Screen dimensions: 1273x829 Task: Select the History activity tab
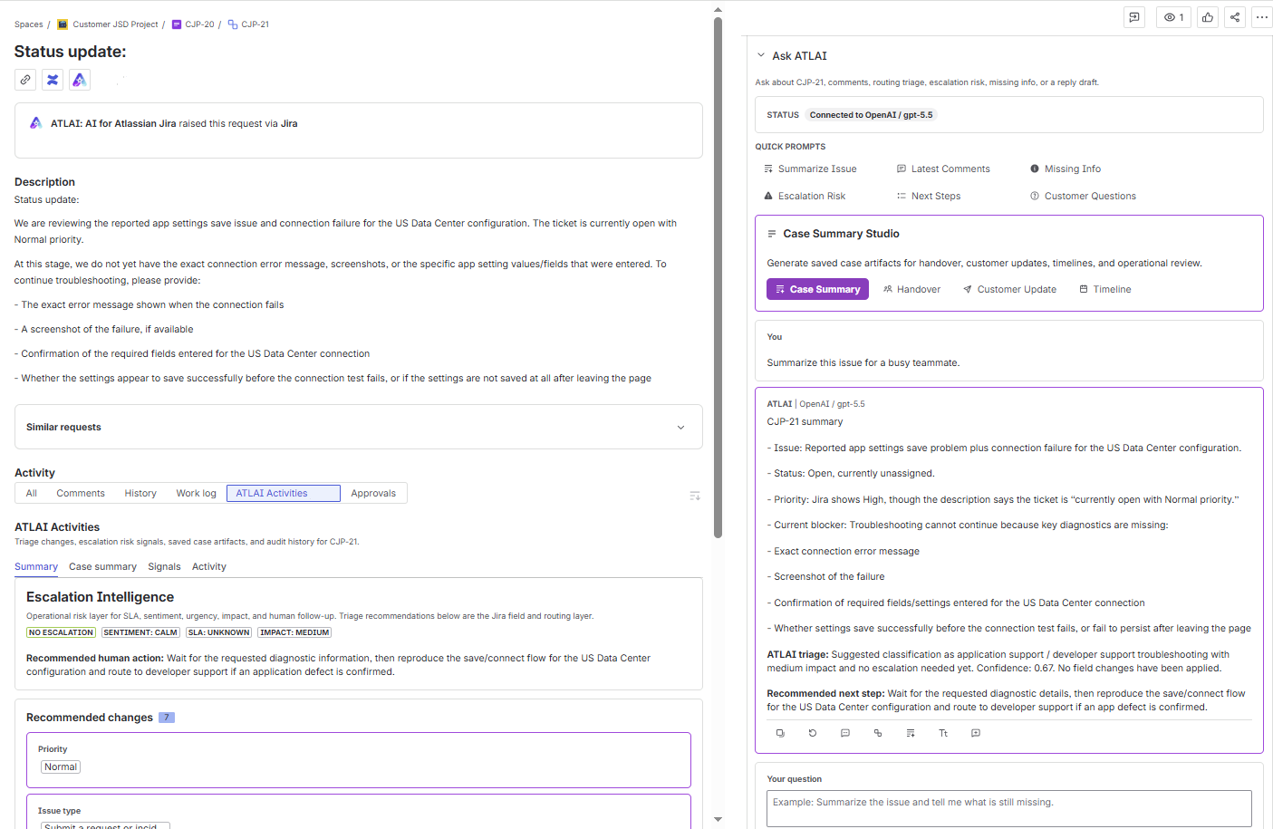click(140, 493)
